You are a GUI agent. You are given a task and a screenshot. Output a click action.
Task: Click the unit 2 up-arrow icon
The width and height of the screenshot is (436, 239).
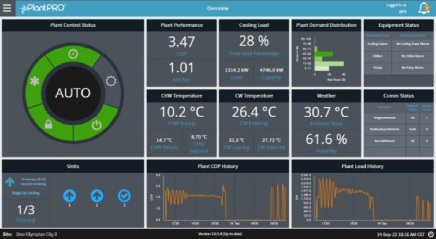[96, 194]
